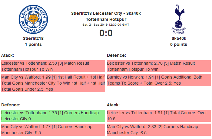Click the top-left Atack heading
212x139 pixels.
(8, 55)
